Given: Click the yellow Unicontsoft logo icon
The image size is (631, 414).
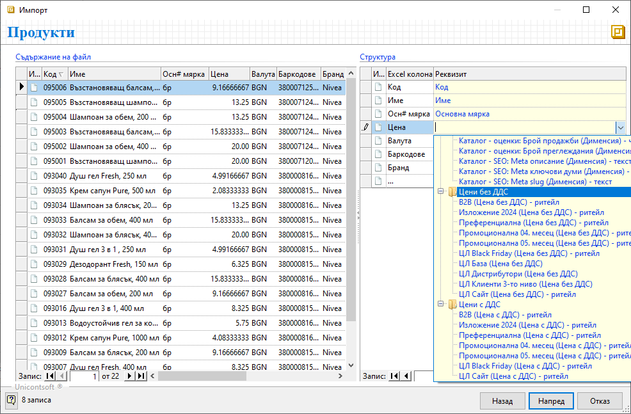Looking at the screenshot, I should (618, 33).
